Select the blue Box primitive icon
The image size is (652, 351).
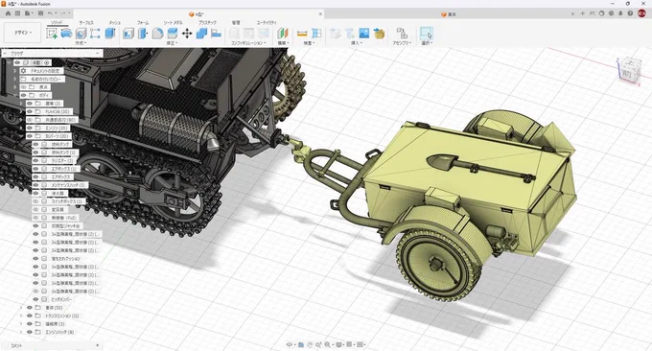109,34
